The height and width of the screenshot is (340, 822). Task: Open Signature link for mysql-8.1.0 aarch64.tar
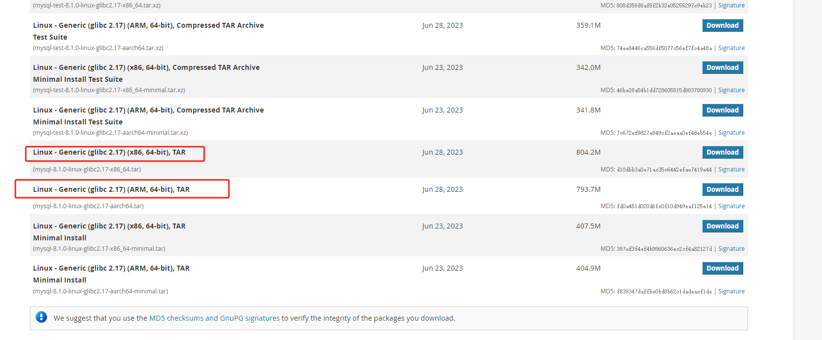click(x=731, y=206)
